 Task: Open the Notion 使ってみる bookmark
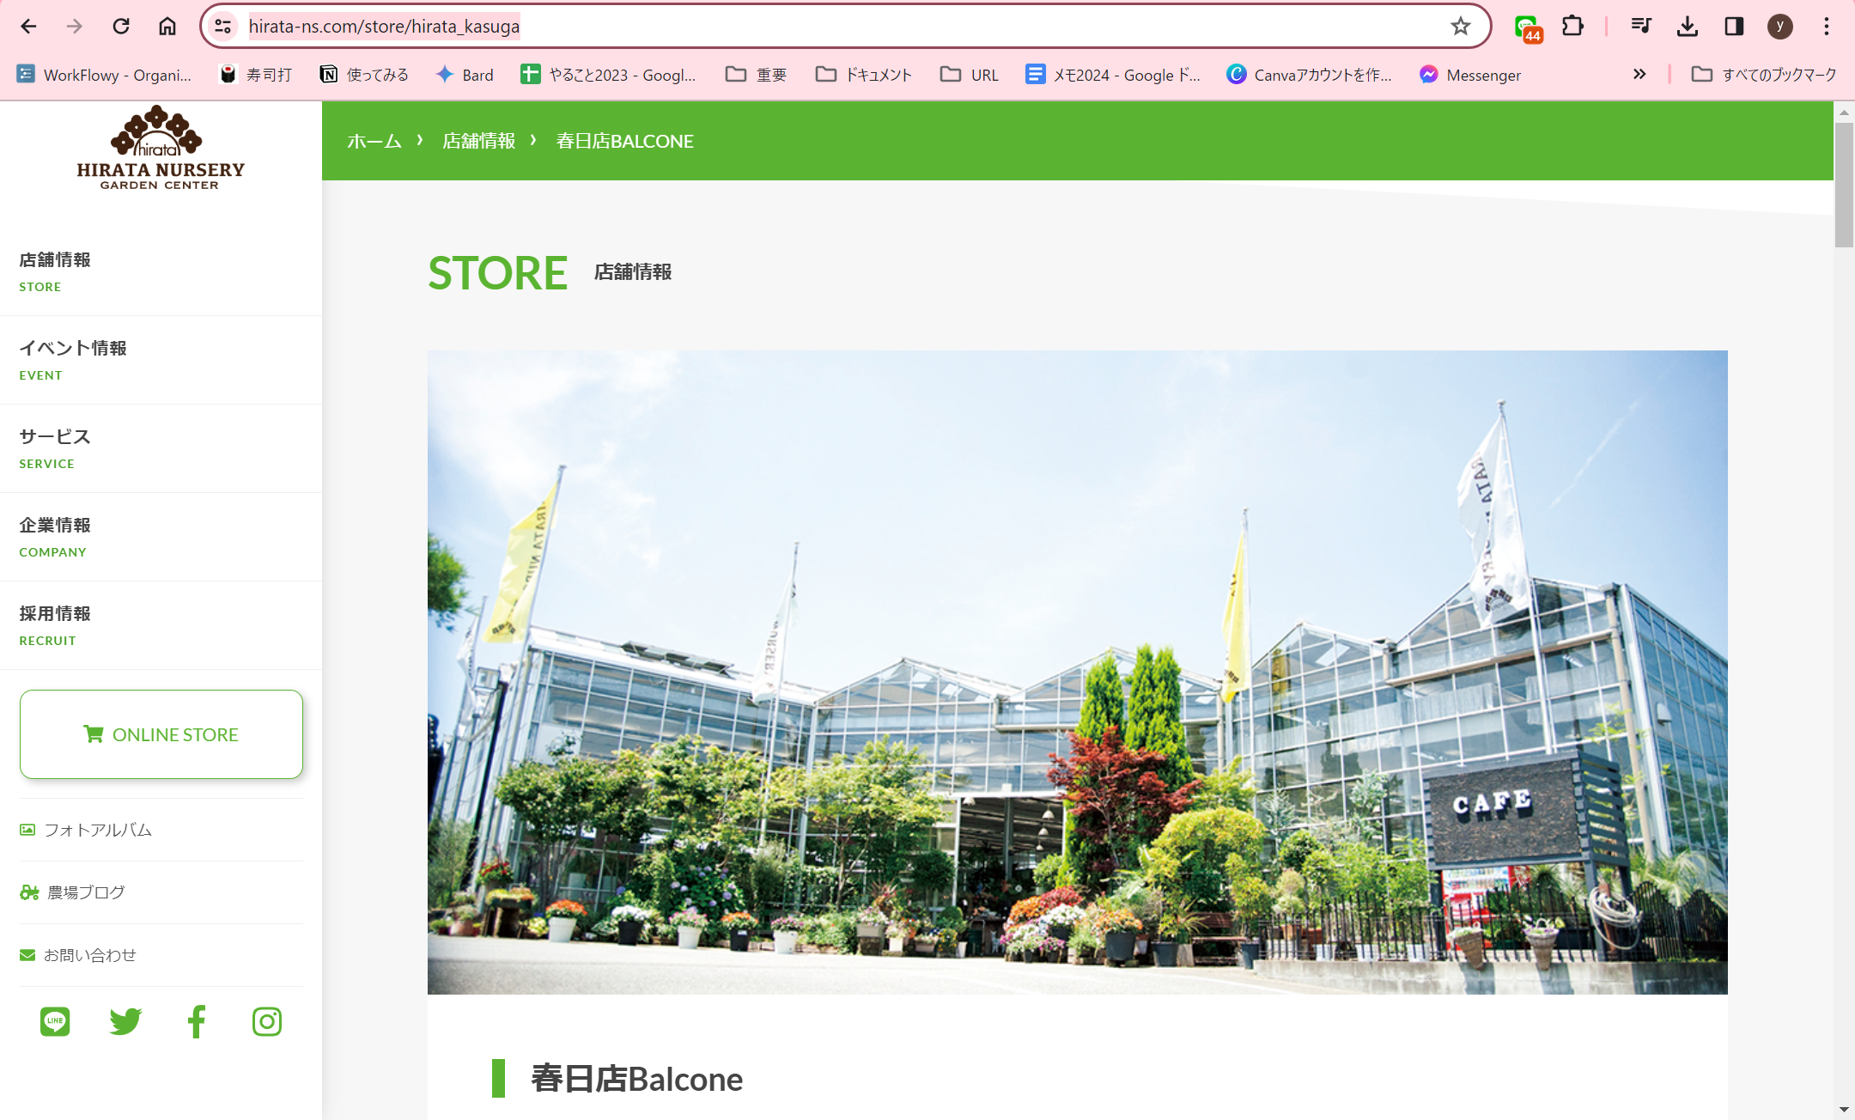point(364,75)
